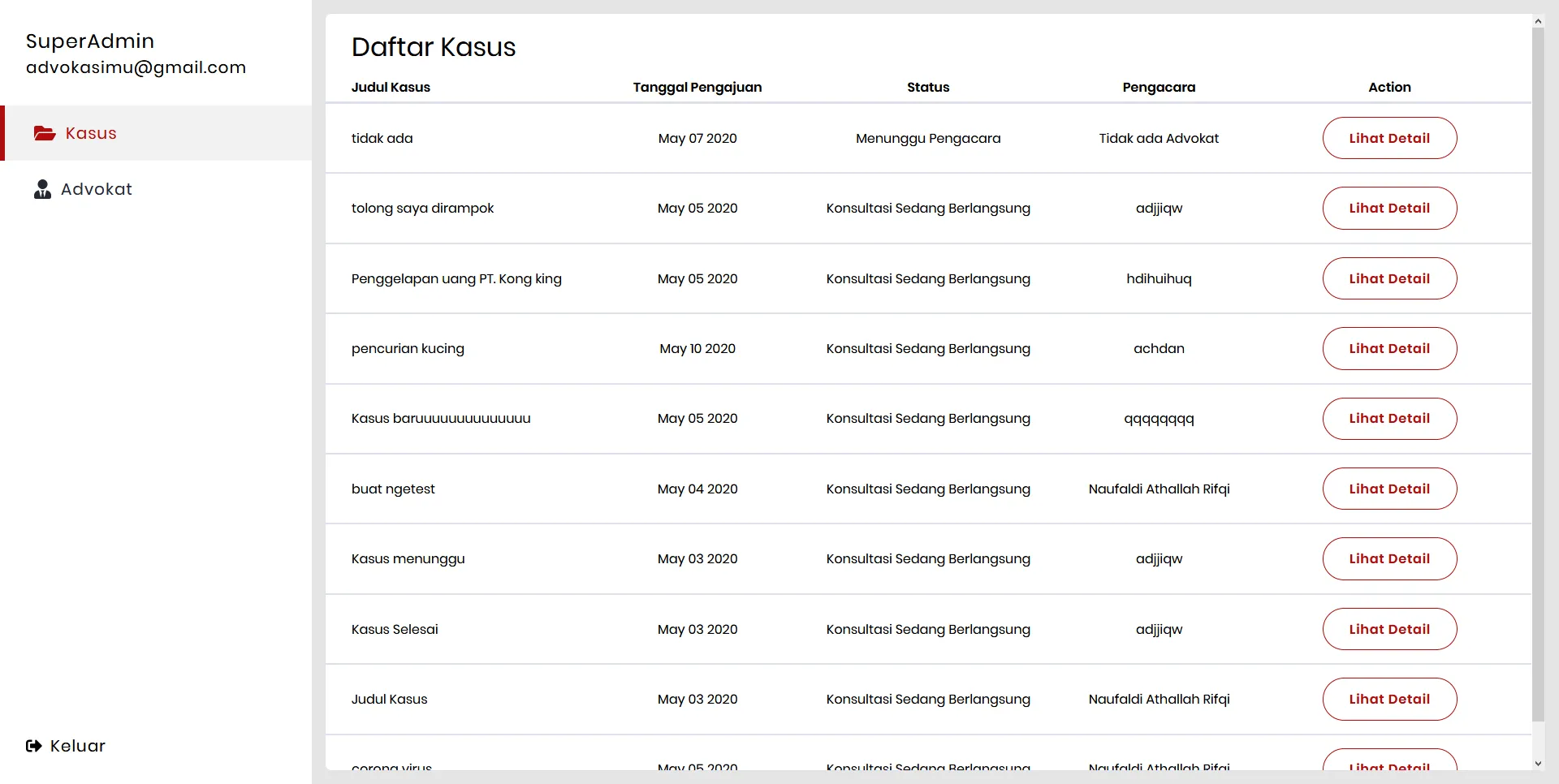Open Lihat Detail for 'buat ngetest'
1559x784 pixels.
point(1389,489)
